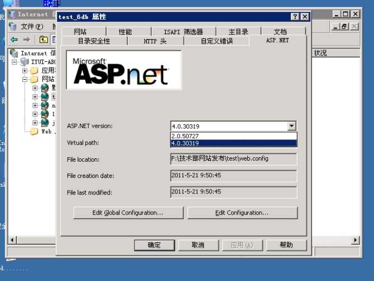
Task: Expand the first website node under 网站
Action: click(35, 88)
